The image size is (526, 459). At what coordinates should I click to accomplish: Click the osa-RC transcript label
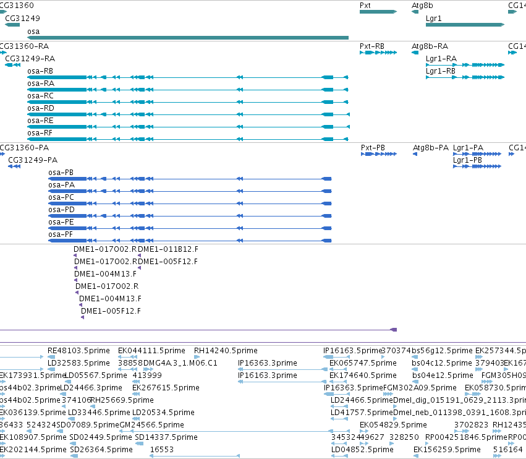tap(40, 96)
